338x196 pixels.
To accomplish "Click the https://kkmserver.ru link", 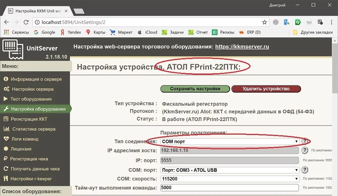I will (242, 47).
